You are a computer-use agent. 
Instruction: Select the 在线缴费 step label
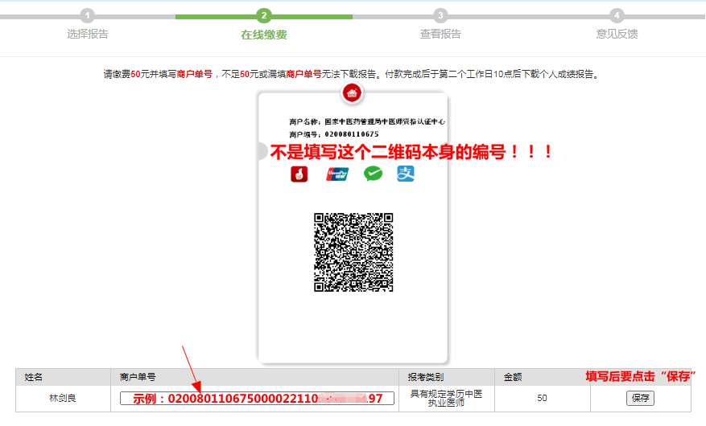click(264, 35)
